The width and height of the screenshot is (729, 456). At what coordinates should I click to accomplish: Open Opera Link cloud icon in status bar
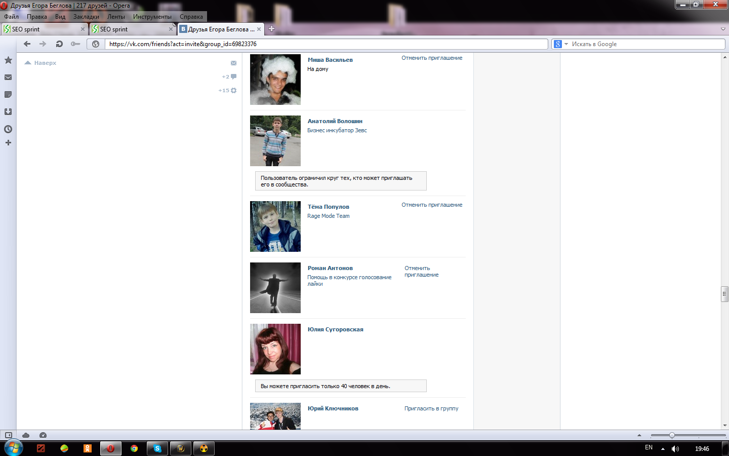tap(26, 435)
